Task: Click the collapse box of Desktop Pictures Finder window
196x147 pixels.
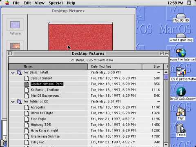Action: tap(167, 53)
